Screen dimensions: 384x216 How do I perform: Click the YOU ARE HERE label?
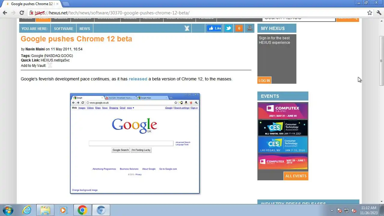coord(34,28)
